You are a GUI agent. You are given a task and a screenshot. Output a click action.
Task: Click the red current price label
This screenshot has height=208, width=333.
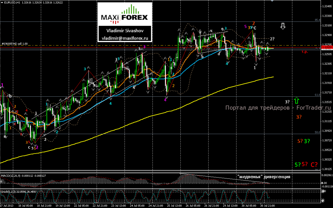(327, 48)
